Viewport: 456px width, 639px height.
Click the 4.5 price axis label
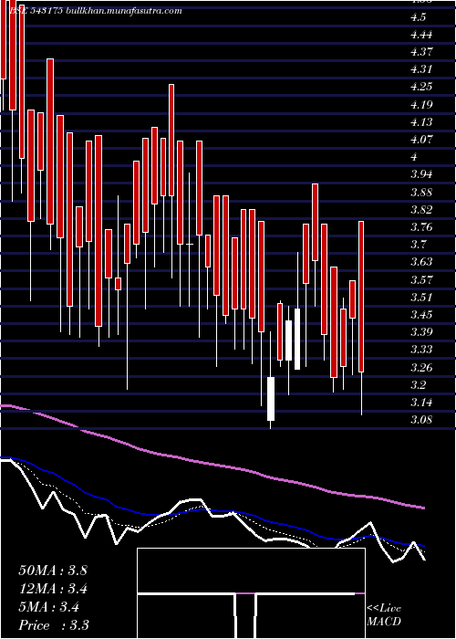[419, 17]
